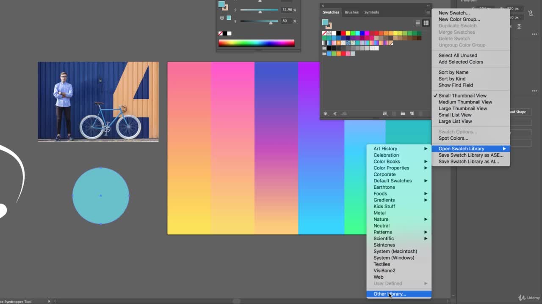Select Medium Thumbnail View option
This screenshot has width=542, height=304.
tap(465, 102)
